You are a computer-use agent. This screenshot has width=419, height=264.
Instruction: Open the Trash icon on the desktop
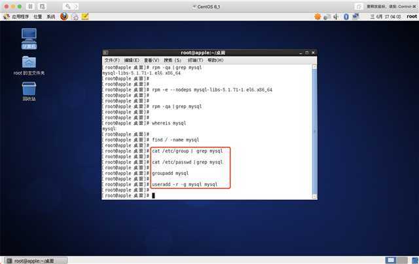pos(29,92)
